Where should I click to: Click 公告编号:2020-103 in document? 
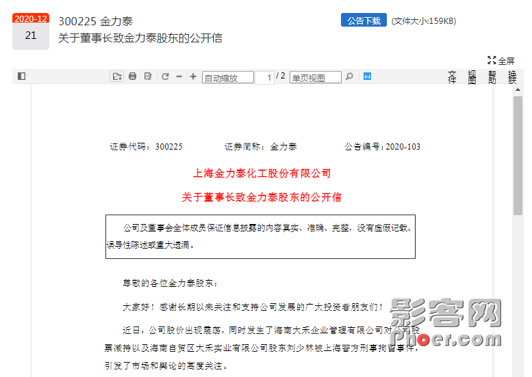(x=382, y=147)
